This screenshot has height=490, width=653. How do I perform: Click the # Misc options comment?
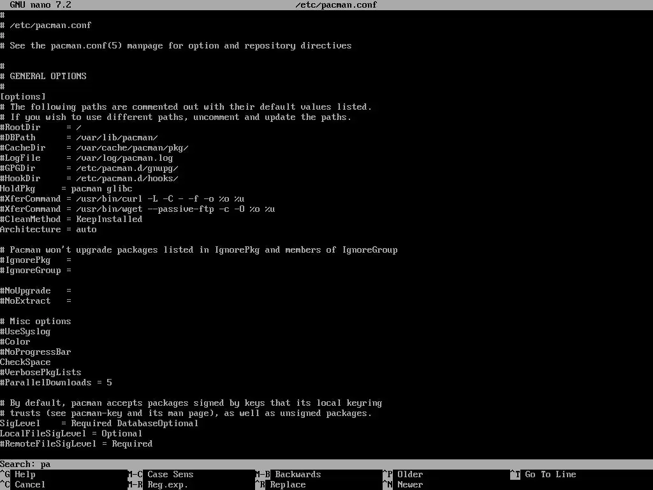pos(36,322)
